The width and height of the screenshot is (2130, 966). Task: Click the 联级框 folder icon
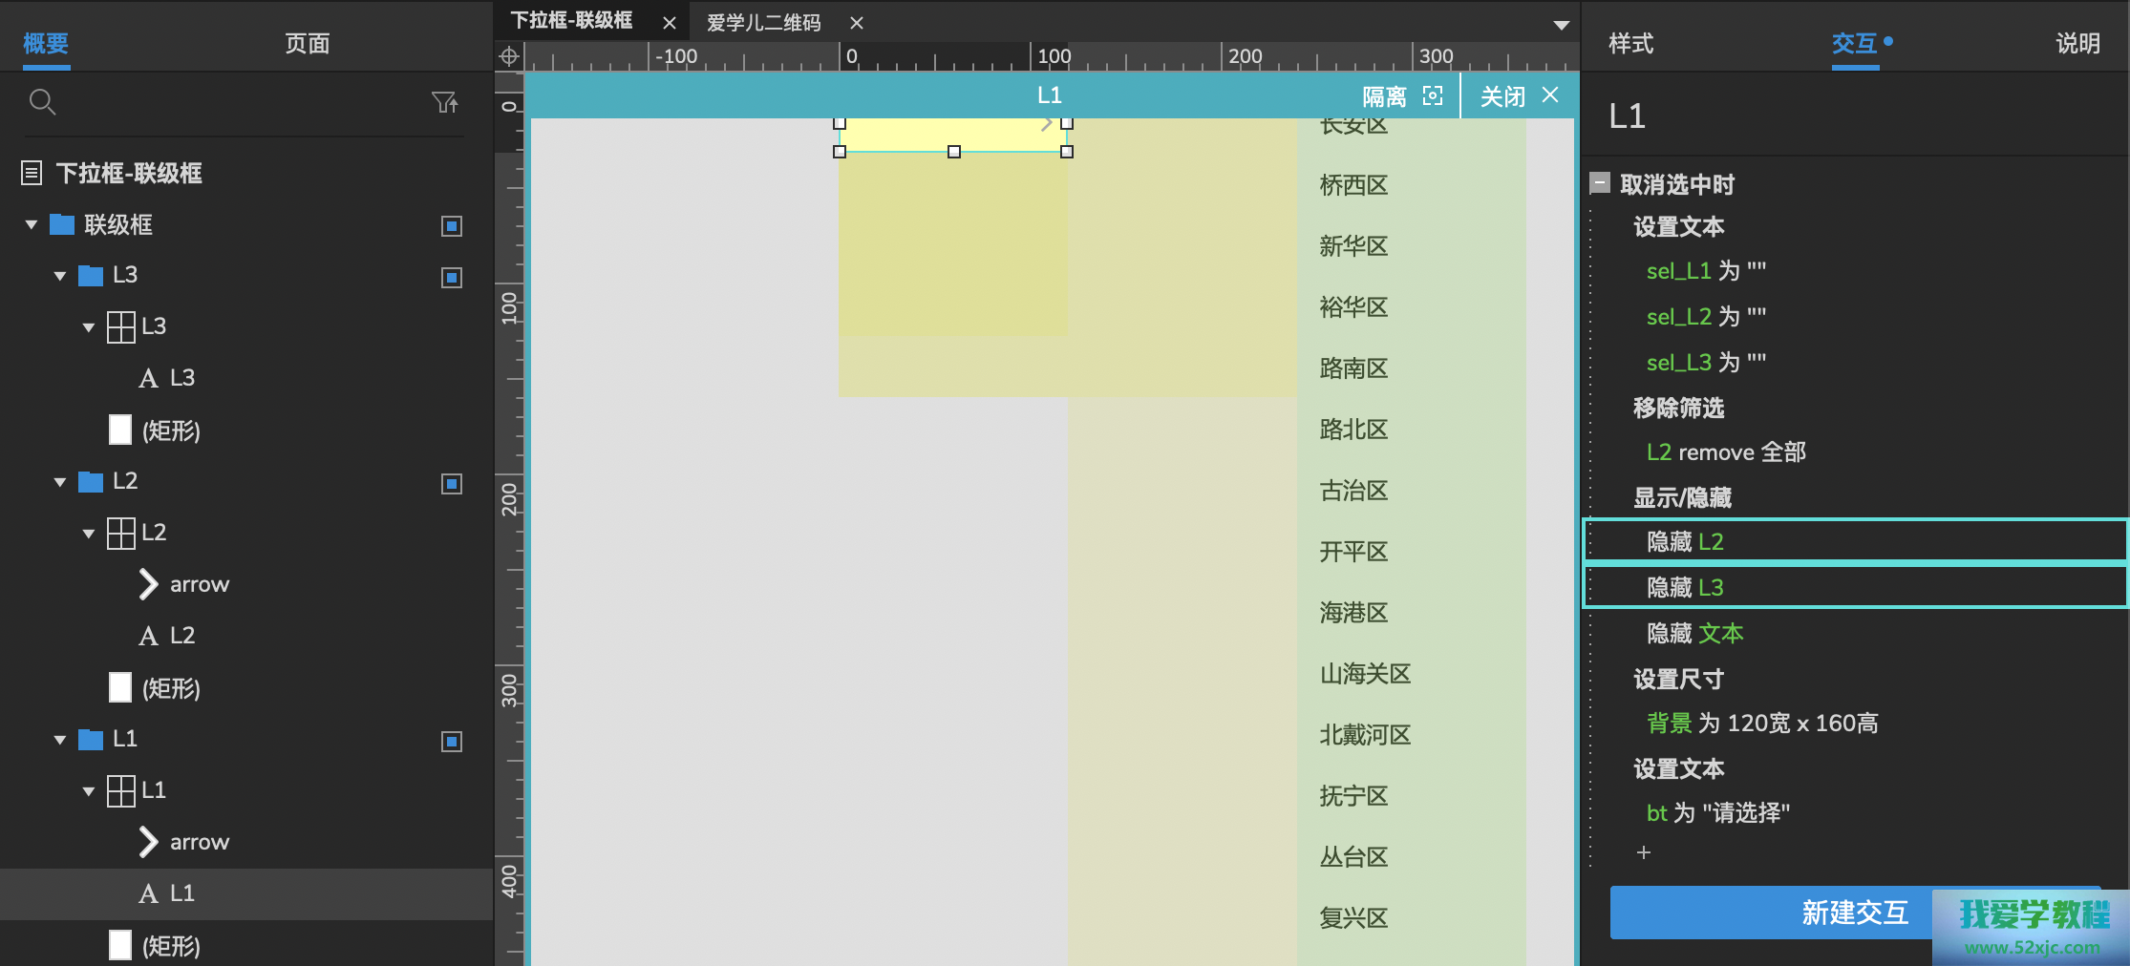[62, 225]
